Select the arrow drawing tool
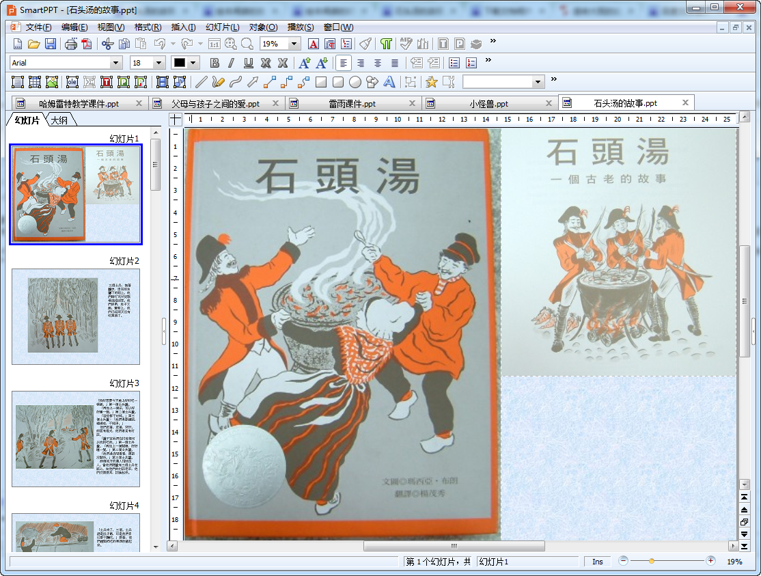The height and width of the screenshot is (576, 761). pos(252,82)
